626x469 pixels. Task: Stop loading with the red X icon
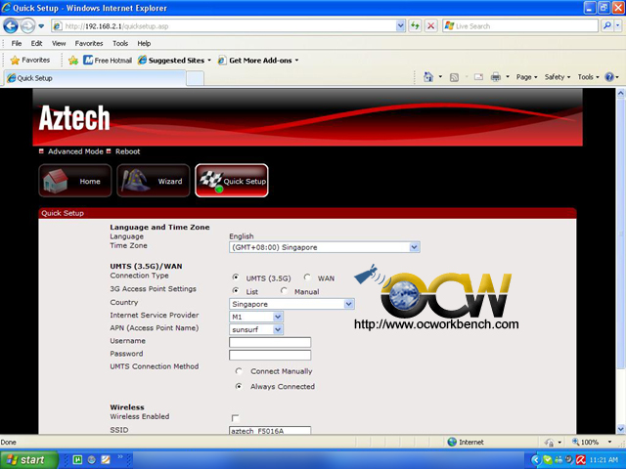tap(430, 26)
